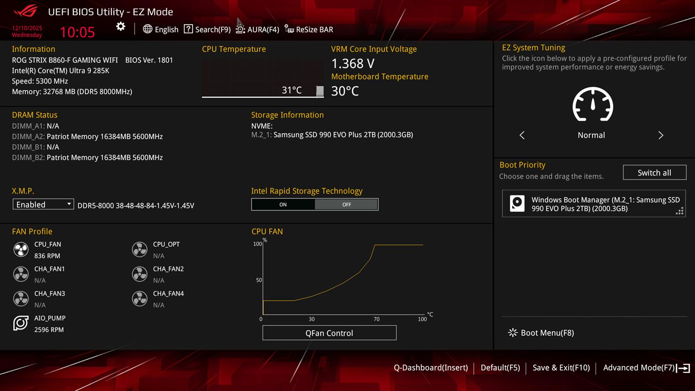Open the ReSize BAR option
Screen dimensions: 695x391
(x=309, y=30)
